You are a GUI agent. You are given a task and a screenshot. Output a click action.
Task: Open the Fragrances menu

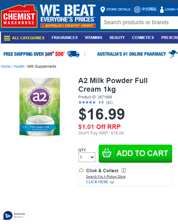point(65,38)
